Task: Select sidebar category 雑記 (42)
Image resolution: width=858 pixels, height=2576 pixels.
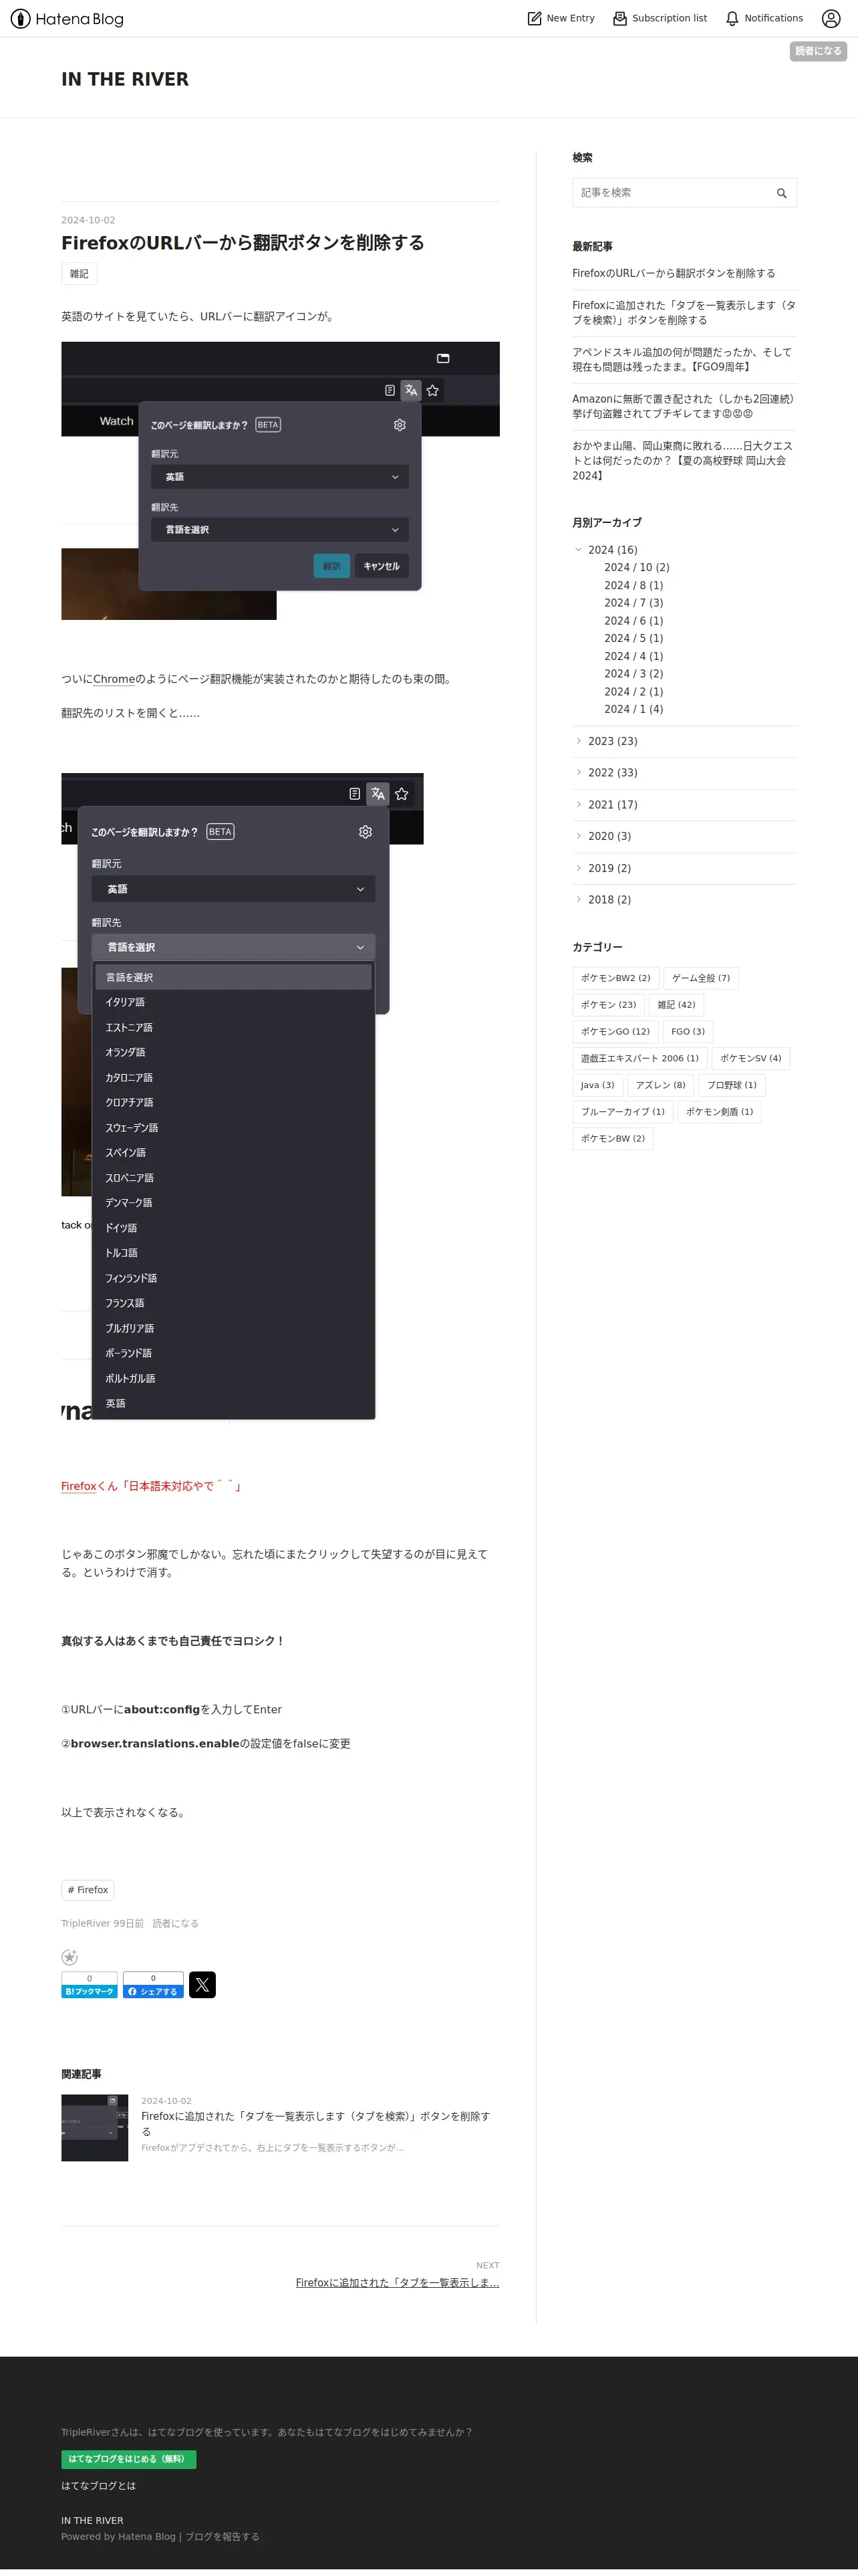Action: 676,1005
